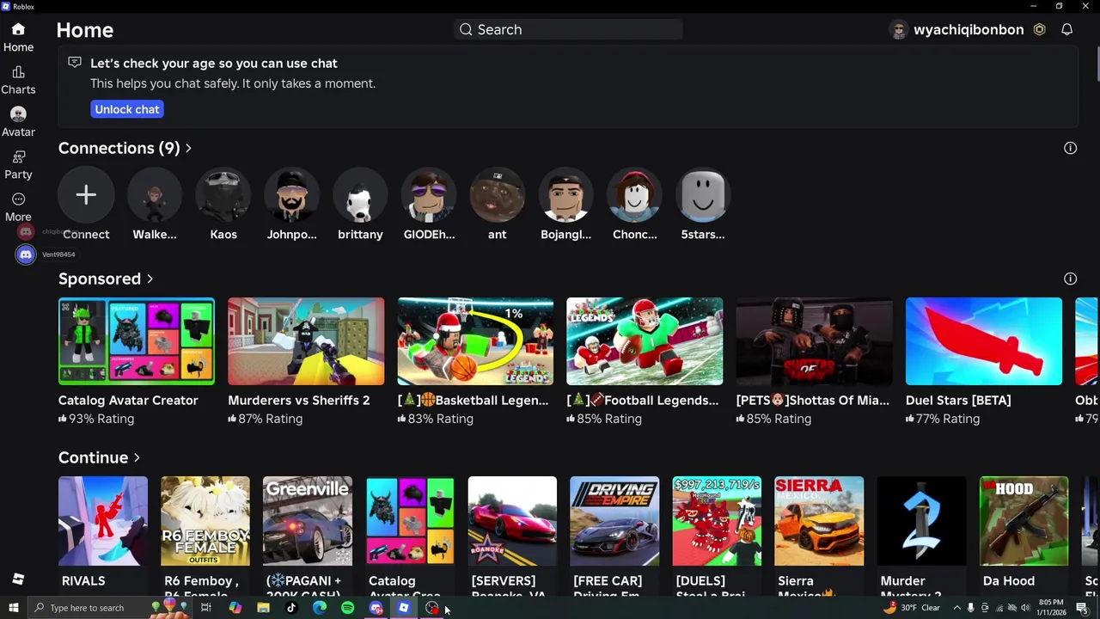Viewport: 1100px width, 619px height.
Task: Click the taskbar volume icon
Action: (x=1025, y=608)
